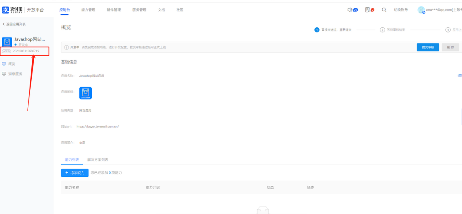462x214 pixels.
Task: Click the 提交审核 button
Action: click(428, 47)
